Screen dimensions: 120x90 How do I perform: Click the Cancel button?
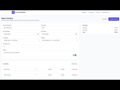[x=105, y=19]
